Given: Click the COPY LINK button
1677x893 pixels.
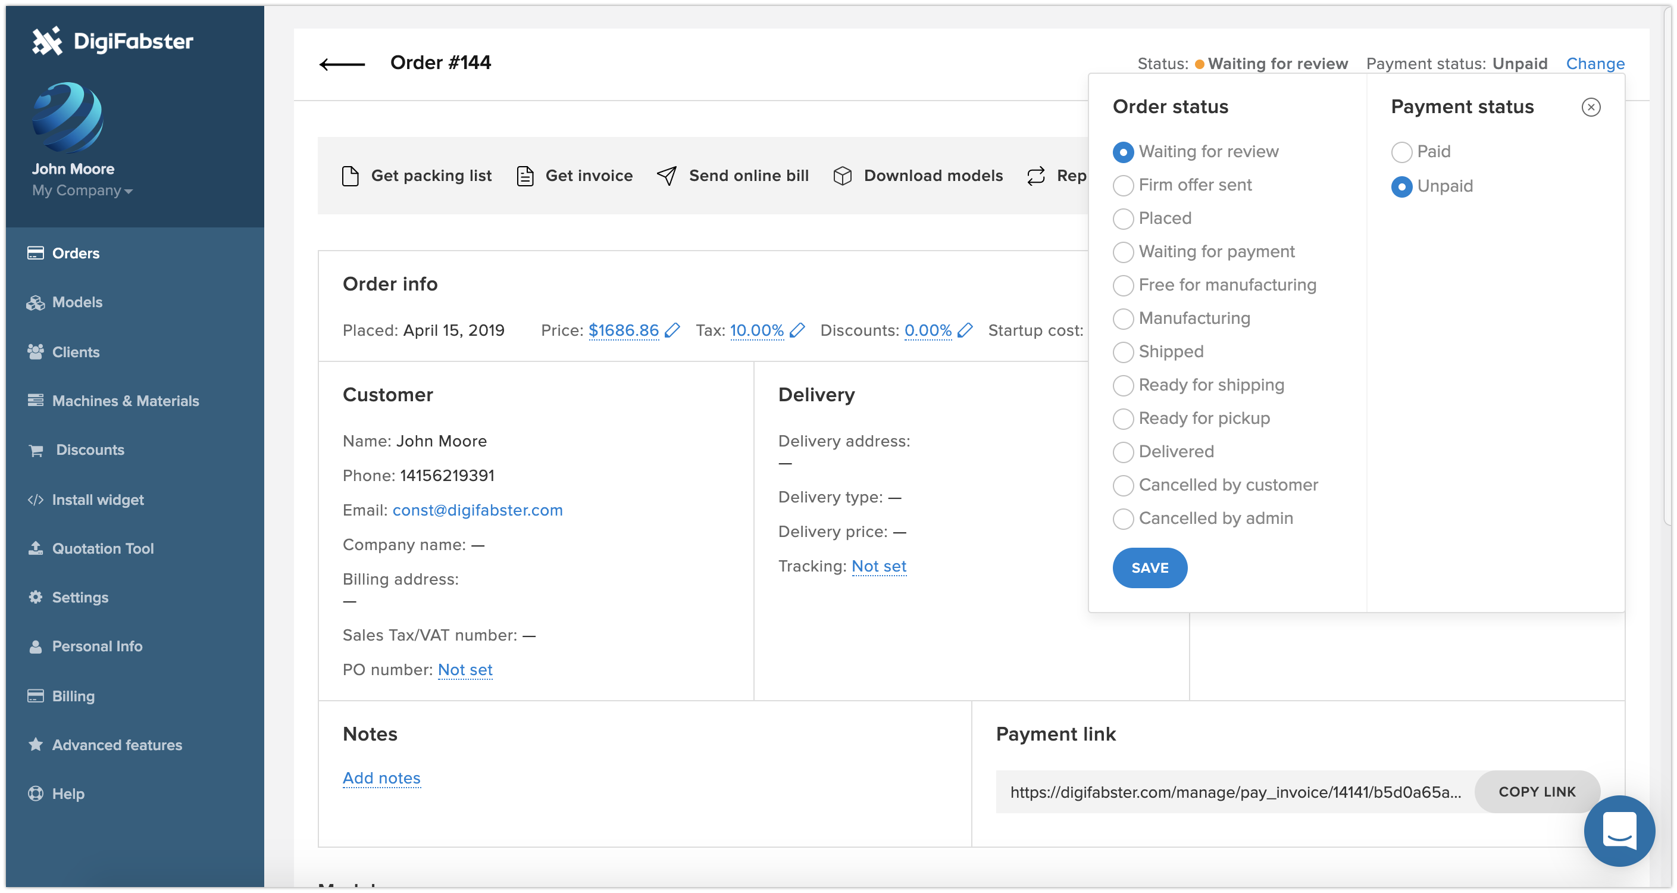Looking at the screenshot, I should click(1537, 792).
